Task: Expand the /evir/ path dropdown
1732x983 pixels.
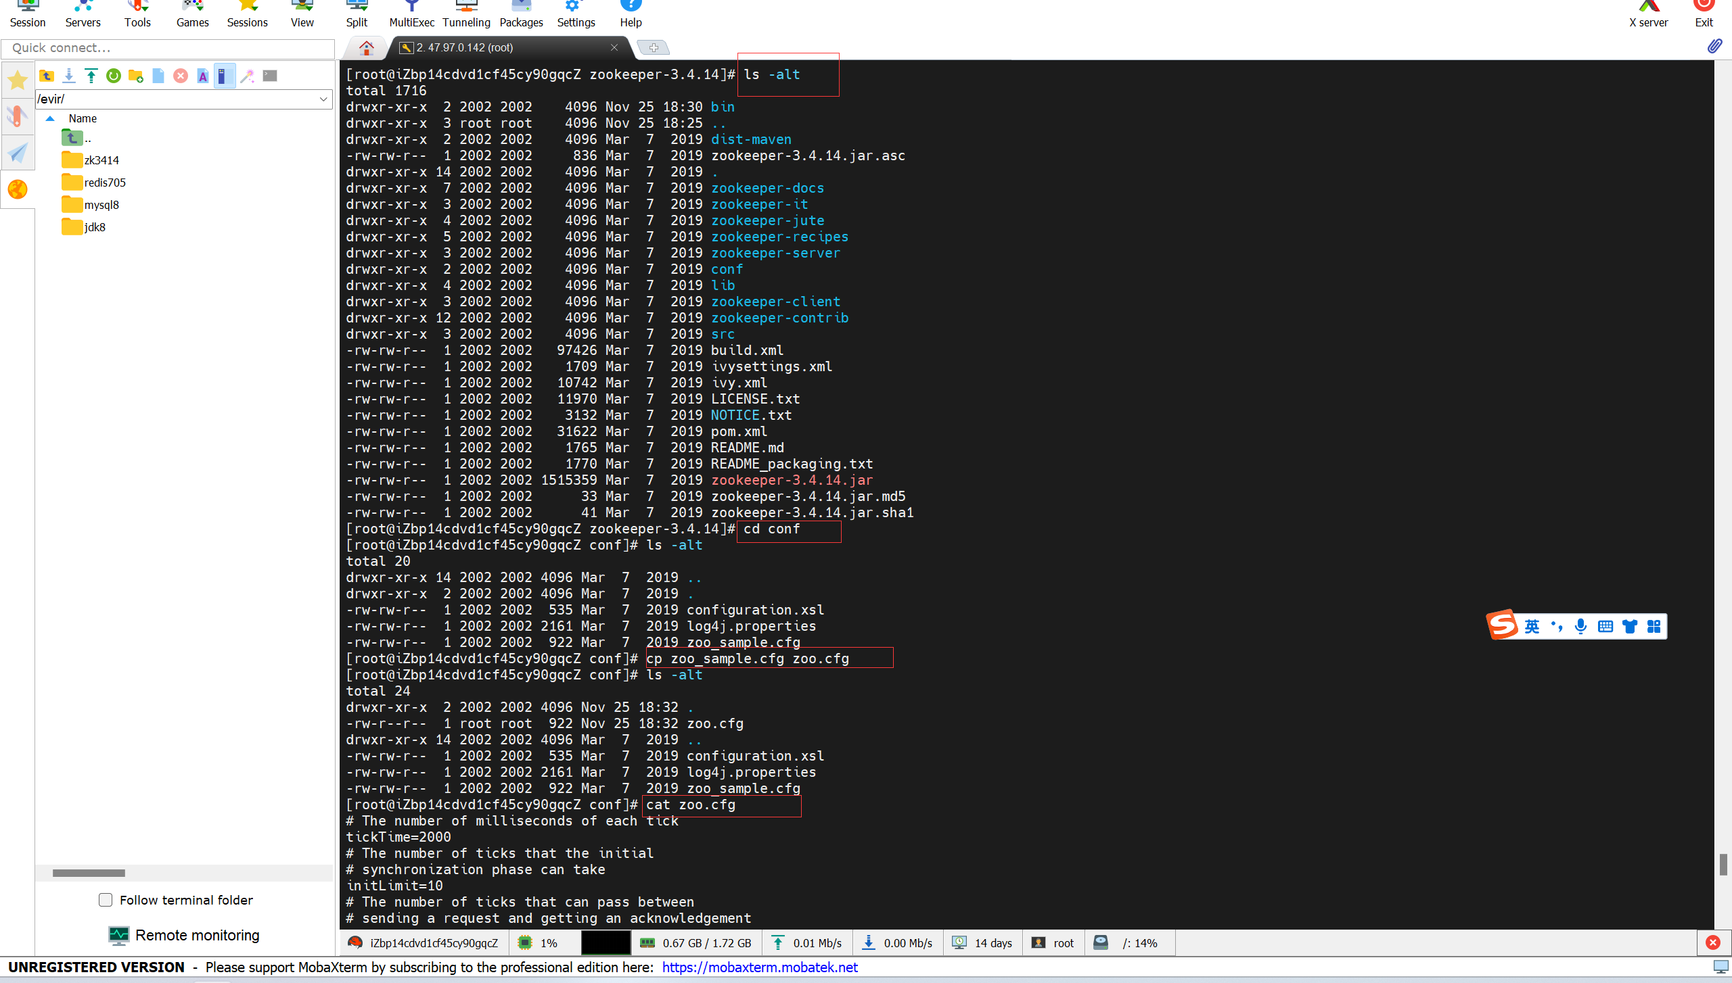Action: pos(323,99)
